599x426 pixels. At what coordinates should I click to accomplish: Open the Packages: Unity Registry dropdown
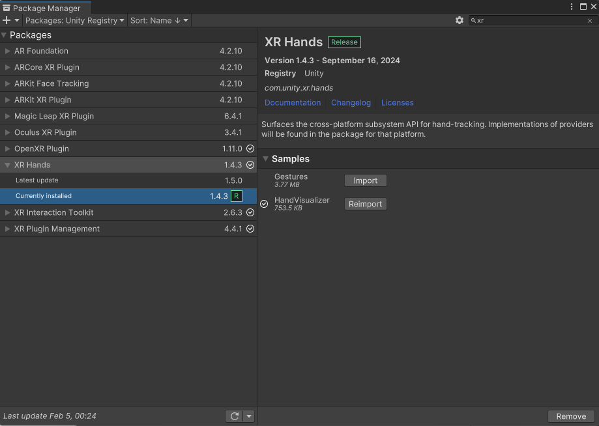[x=75, y=20]
